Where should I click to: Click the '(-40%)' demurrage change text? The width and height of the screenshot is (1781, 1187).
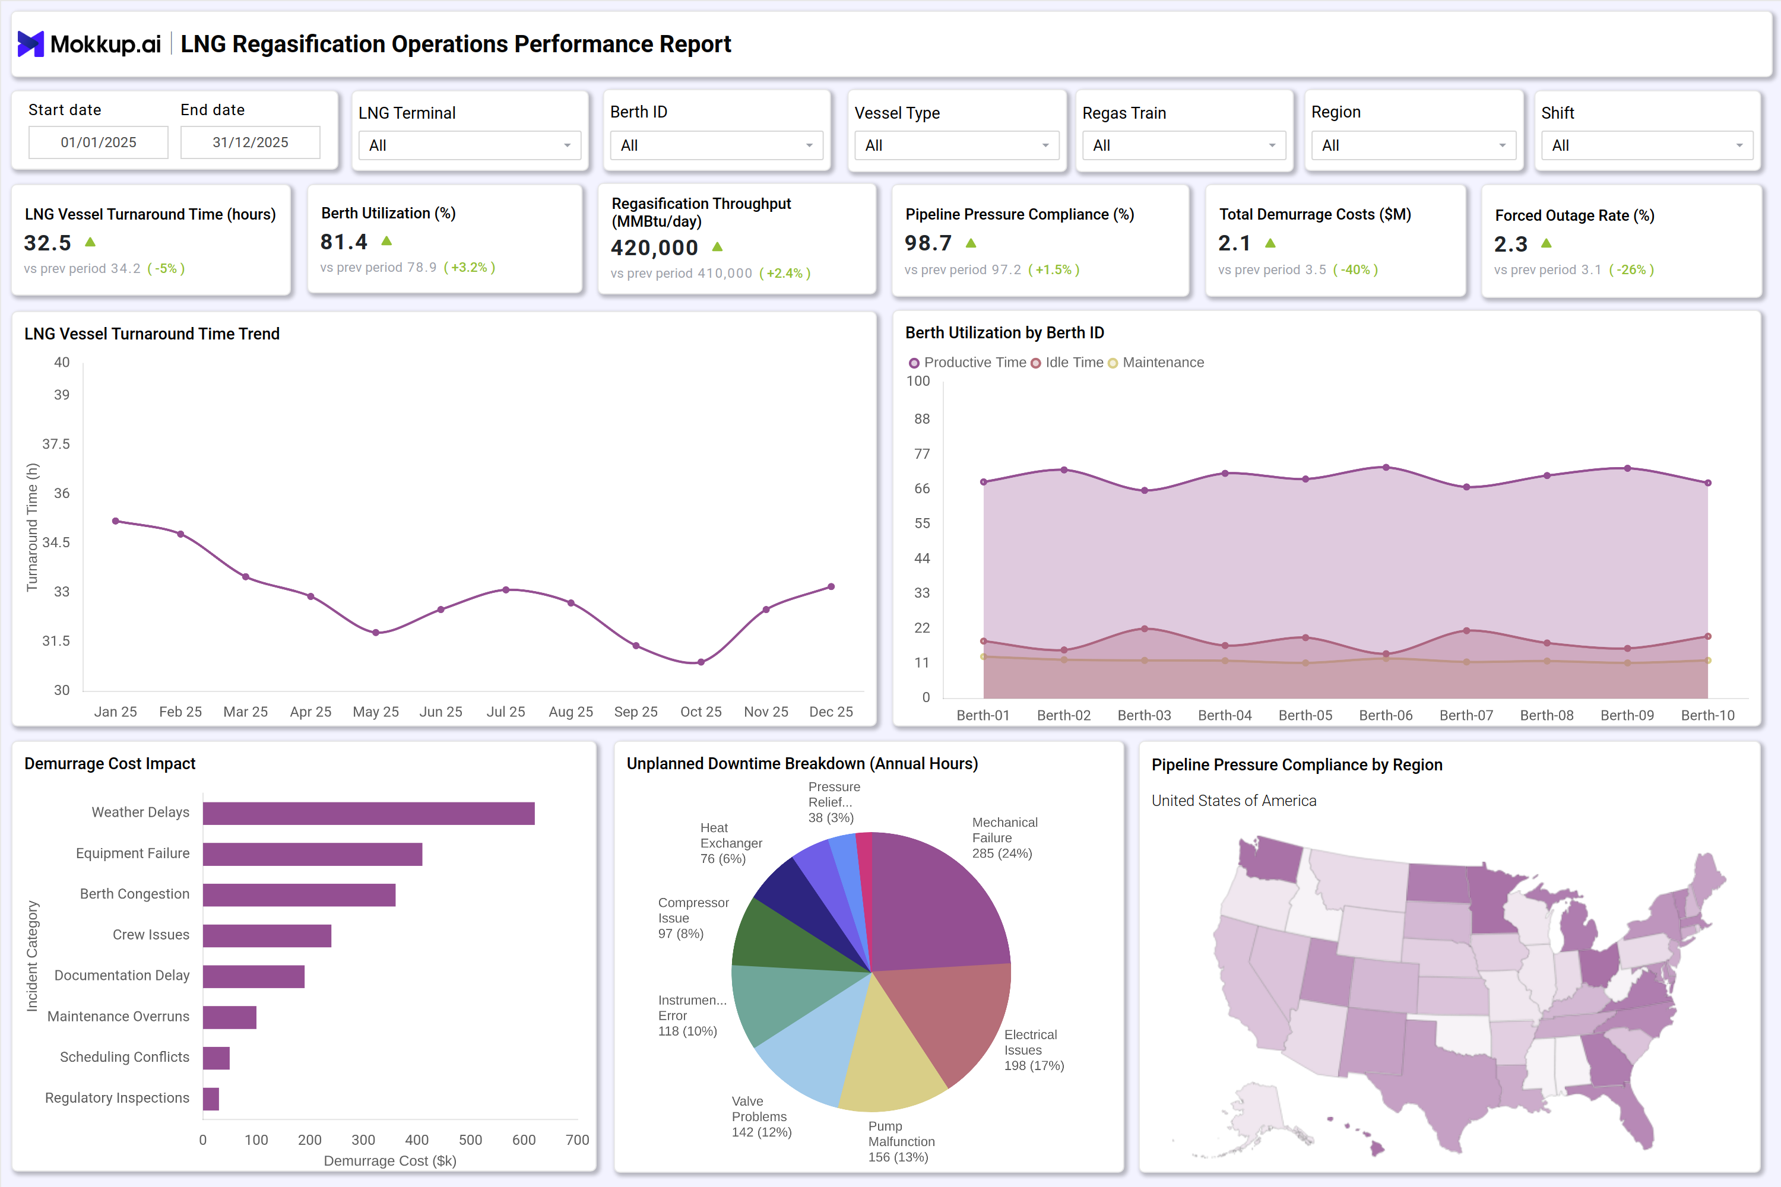coord(1355,269)
